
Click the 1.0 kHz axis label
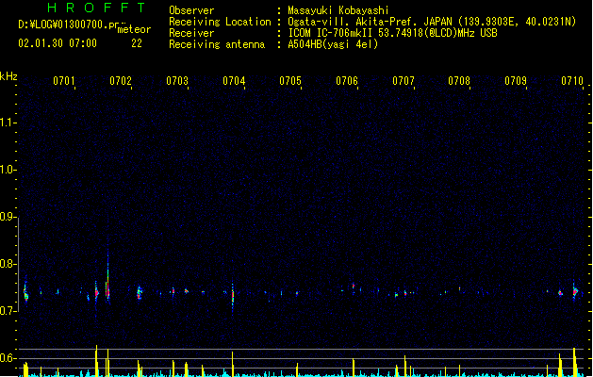pyautogui.click(x=8, y=170)
